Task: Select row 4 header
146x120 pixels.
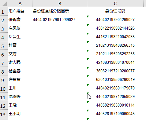Action: [x=4, y=37]
